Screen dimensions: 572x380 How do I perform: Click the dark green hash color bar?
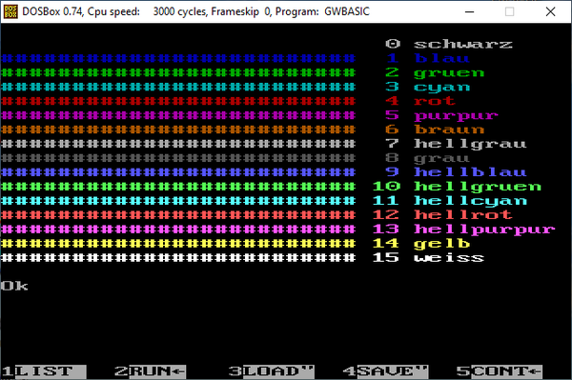[x=178, y=72]
